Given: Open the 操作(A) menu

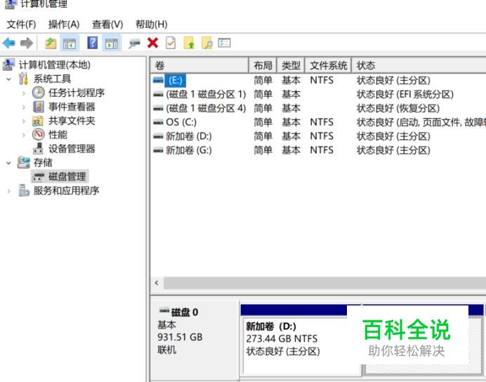Looking at the screenshot, I should click(x=64, y=24).
